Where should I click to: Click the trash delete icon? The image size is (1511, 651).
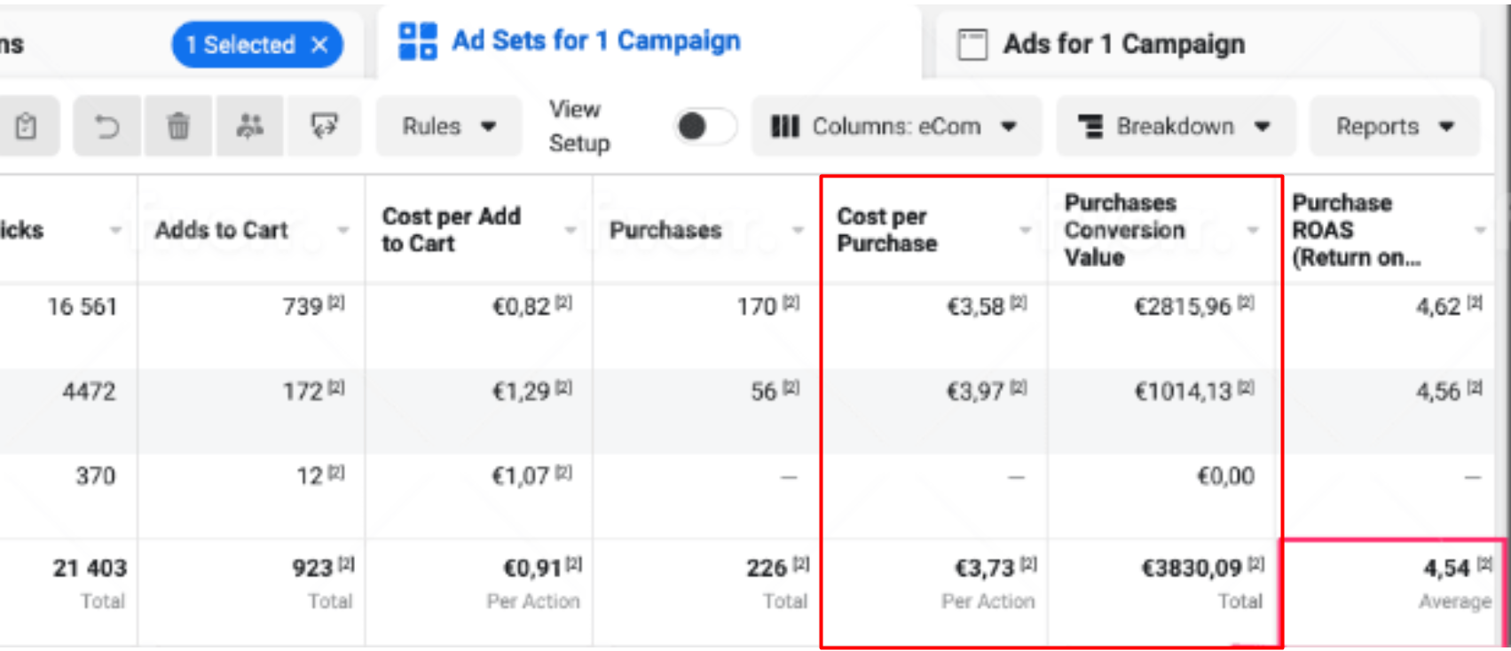tap(178, 127)
